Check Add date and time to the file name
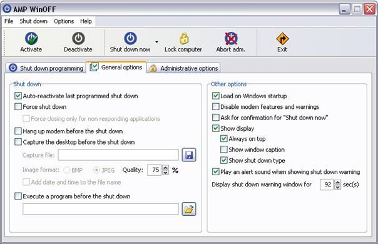Viewport: 378px width, 244px height. [26, 182]
